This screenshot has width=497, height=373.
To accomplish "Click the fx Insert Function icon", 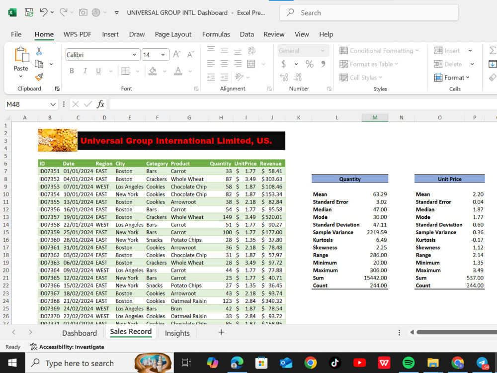I will (100, 104).
